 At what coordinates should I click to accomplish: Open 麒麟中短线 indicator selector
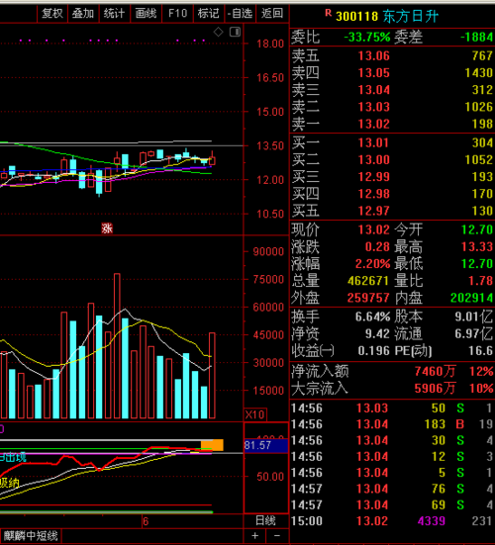(31, 536)
